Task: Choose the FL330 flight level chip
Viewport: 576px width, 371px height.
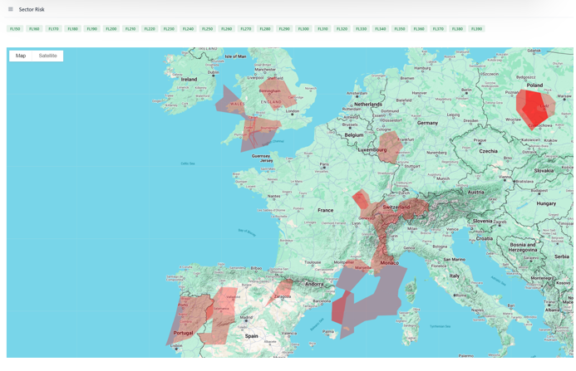Action: click(x=361, y=29)
